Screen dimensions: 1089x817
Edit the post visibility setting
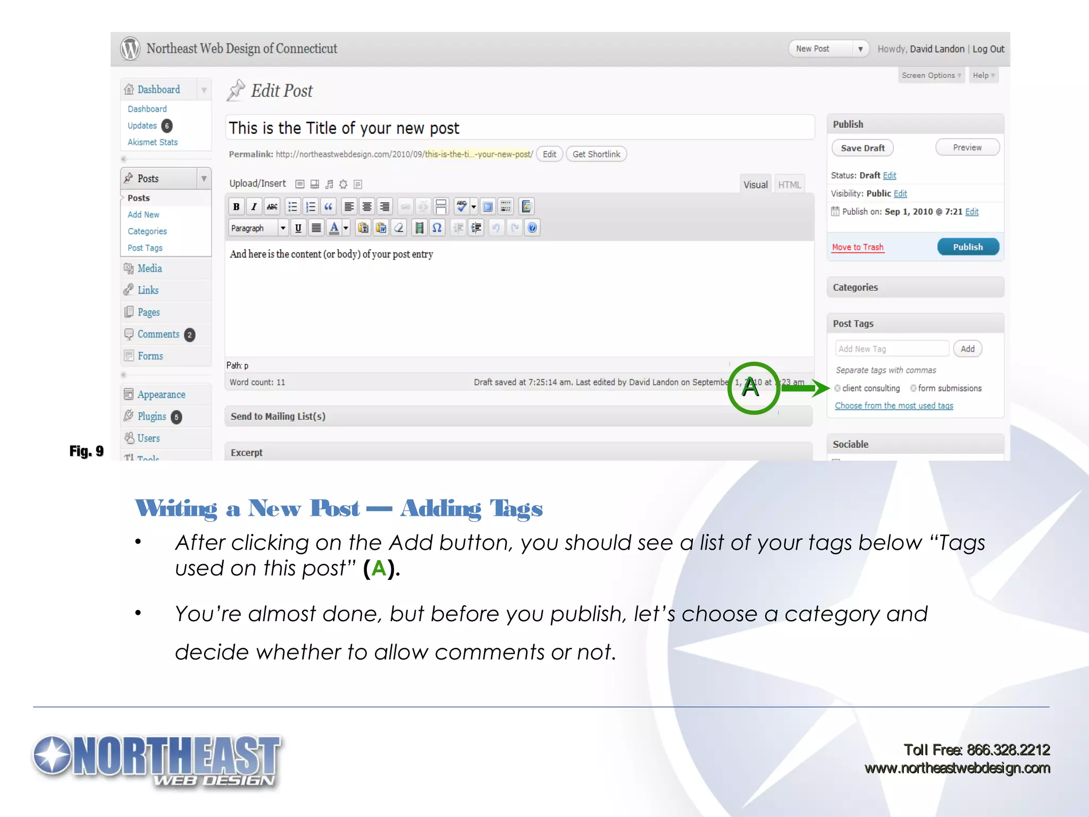click(900, 194)
